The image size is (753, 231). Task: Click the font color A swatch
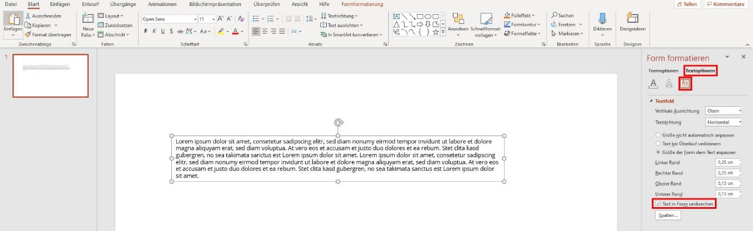(x=235, y=31)
